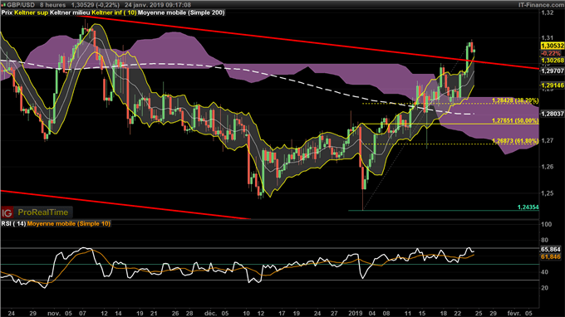Click the 1,31 price axis label
Screen dimensions: 565x317
coord(548,38)
